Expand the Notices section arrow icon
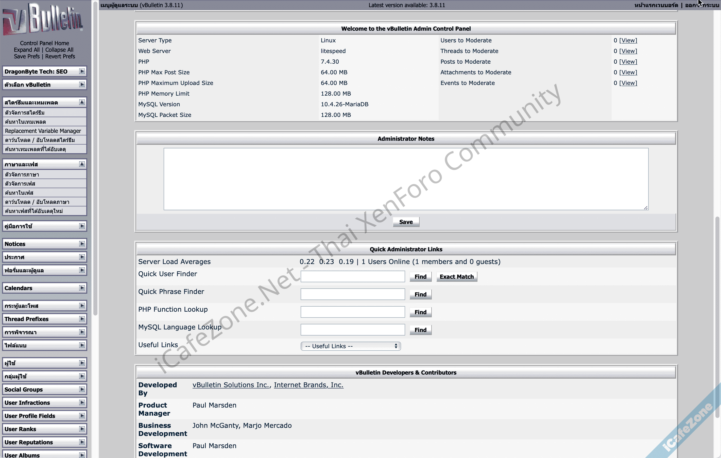721x458 pixels. coord(82,244)
